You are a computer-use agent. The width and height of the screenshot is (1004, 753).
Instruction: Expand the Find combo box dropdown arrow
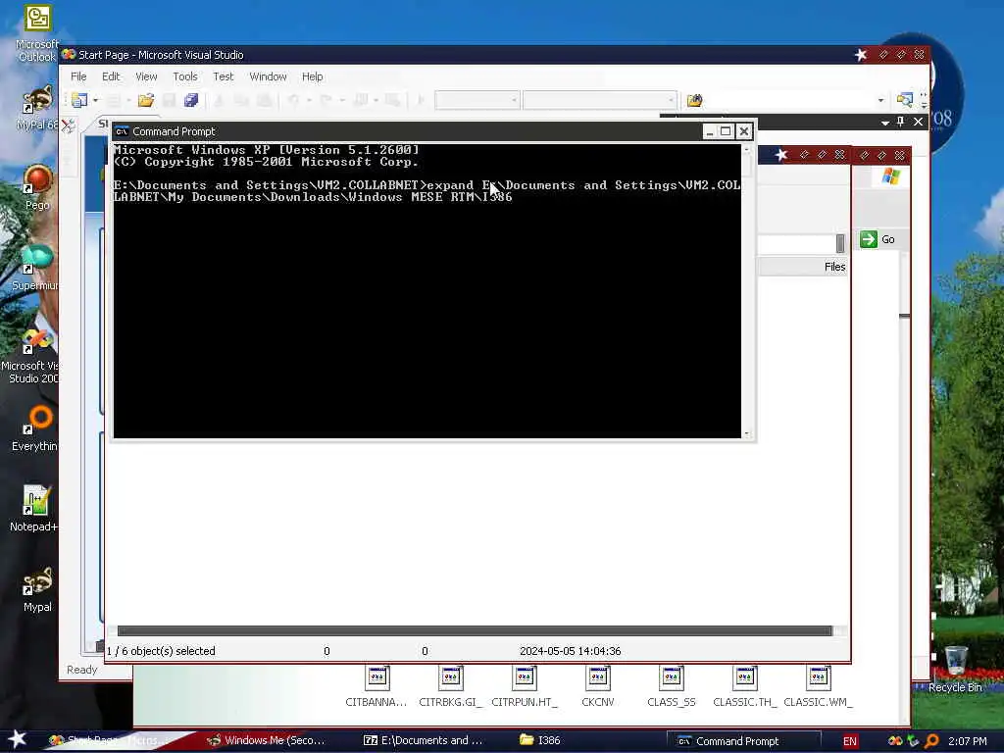tap(880, 100)
